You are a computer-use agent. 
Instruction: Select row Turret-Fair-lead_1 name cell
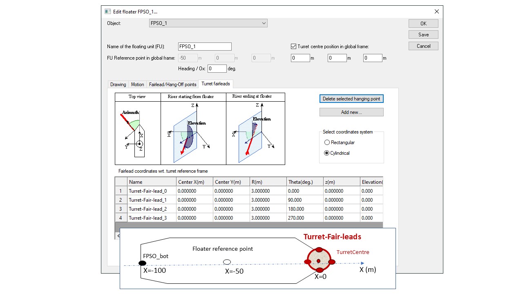coord(152,200)
